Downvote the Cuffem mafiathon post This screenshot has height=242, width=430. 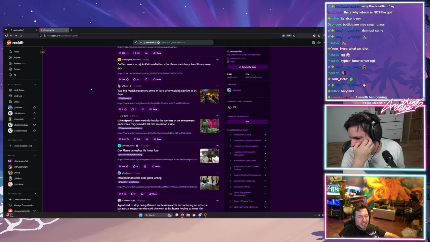click(x=127, y=79)
